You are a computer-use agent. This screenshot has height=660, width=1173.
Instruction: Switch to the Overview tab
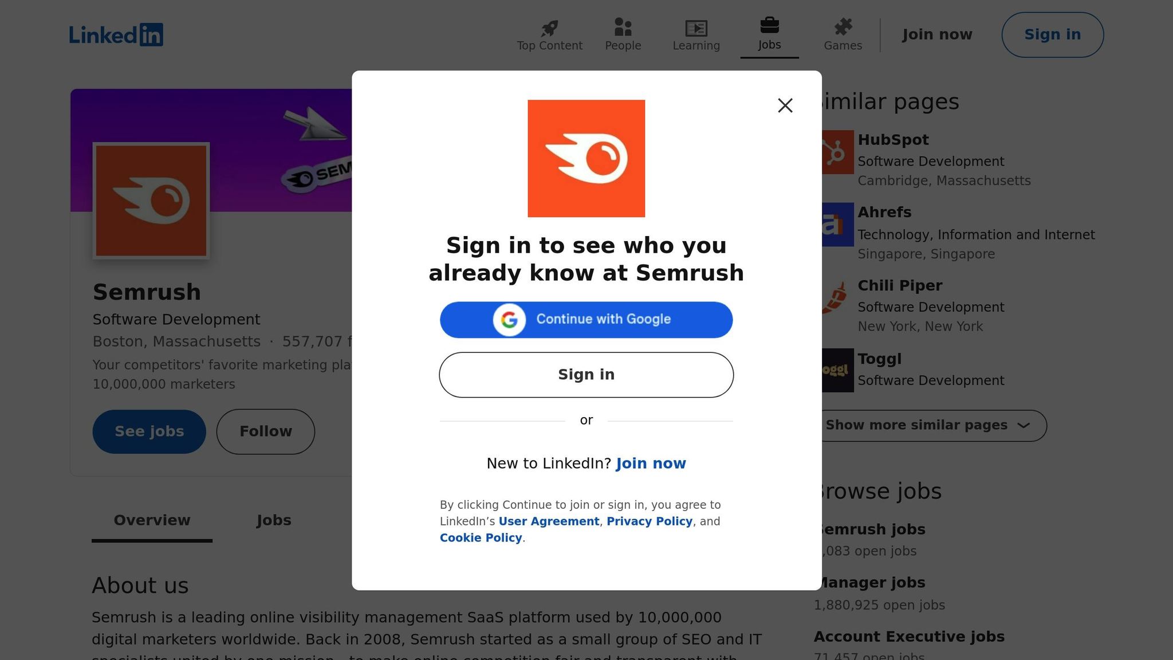pos(152,521)
